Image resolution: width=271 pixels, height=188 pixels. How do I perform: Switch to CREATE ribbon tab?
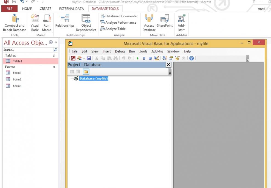pyautogui.click(x=46, y=9)
